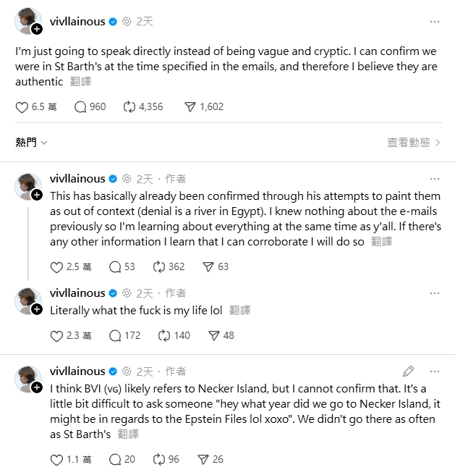Like the 'denial is a river' reply
This screenshot has height=475, width=455.
pyautogui.click(x=56, y=267)
